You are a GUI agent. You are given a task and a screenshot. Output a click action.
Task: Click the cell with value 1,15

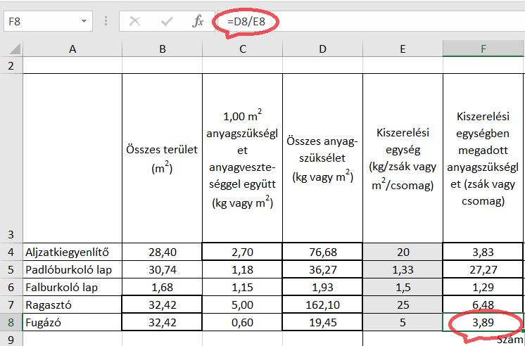242,287
